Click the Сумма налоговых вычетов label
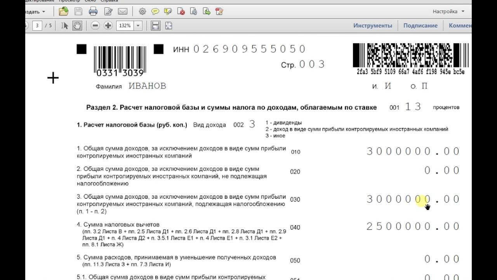The height and width of the screenshot is (280, 497). pyautogui.click(x=118, y=225)
